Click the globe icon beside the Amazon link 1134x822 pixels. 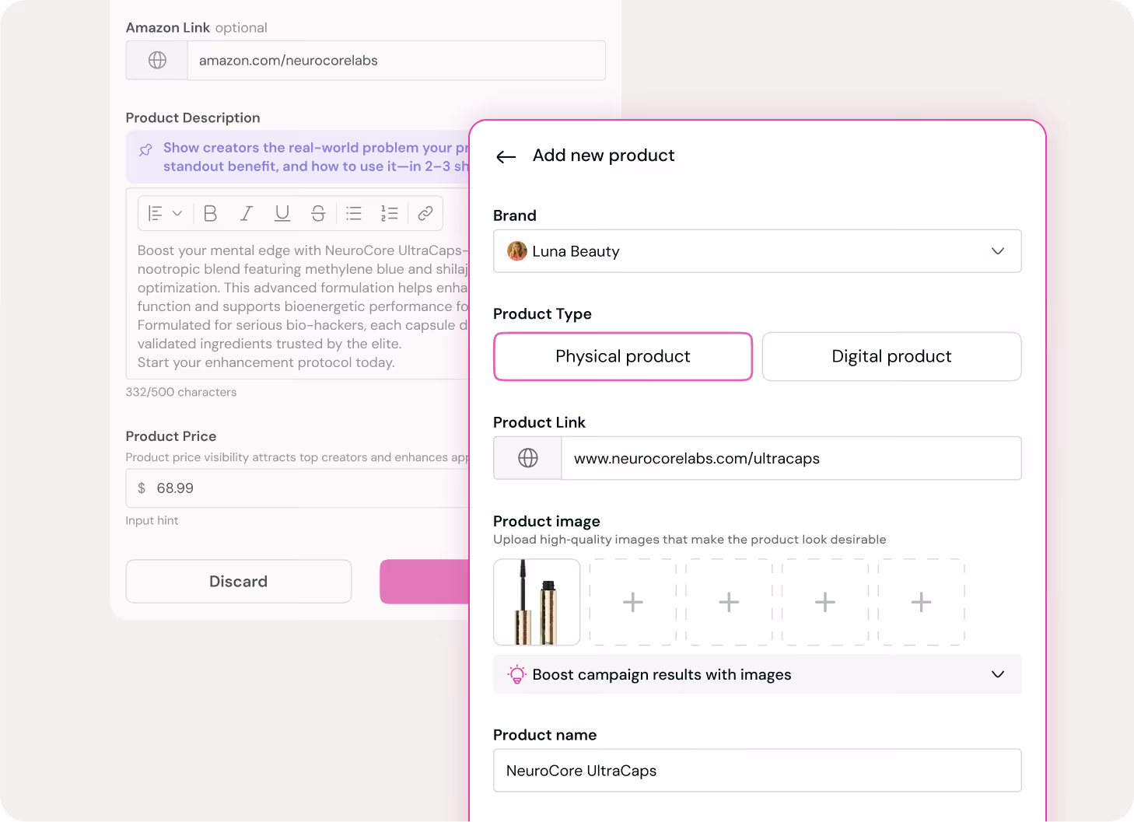pos(156,60)
